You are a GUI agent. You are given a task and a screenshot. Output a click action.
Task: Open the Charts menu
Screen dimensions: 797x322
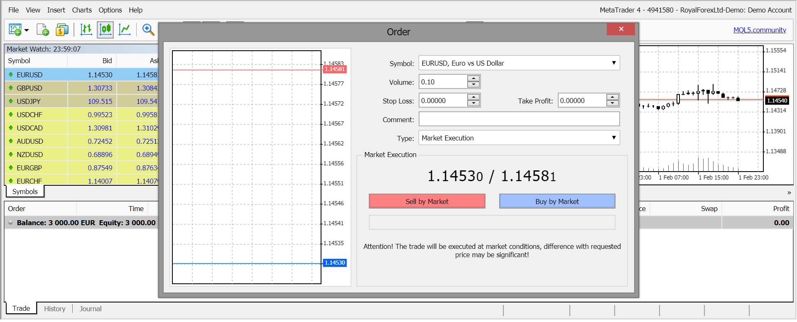point(82,10)
